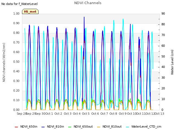Click the tall Oct 5 blue NDVI_810in spike
Image resolution: width=176 pixels, height=132 pixels.
coord(84,23)
